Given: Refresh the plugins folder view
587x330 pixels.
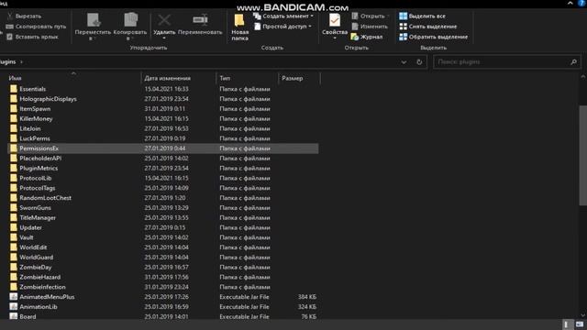Looking at the screenshot, I should (x=419, y=62).
